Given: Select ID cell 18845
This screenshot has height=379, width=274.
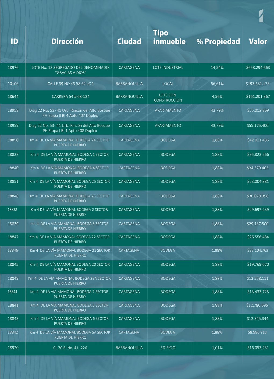Looking at the screenshot, I should pyautogui.click(x=13, y=264).
